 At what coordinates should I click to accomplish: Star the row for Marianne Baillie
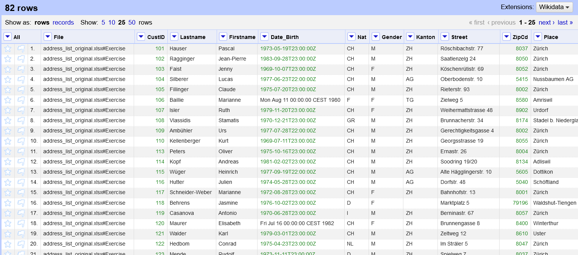[7, 100]
